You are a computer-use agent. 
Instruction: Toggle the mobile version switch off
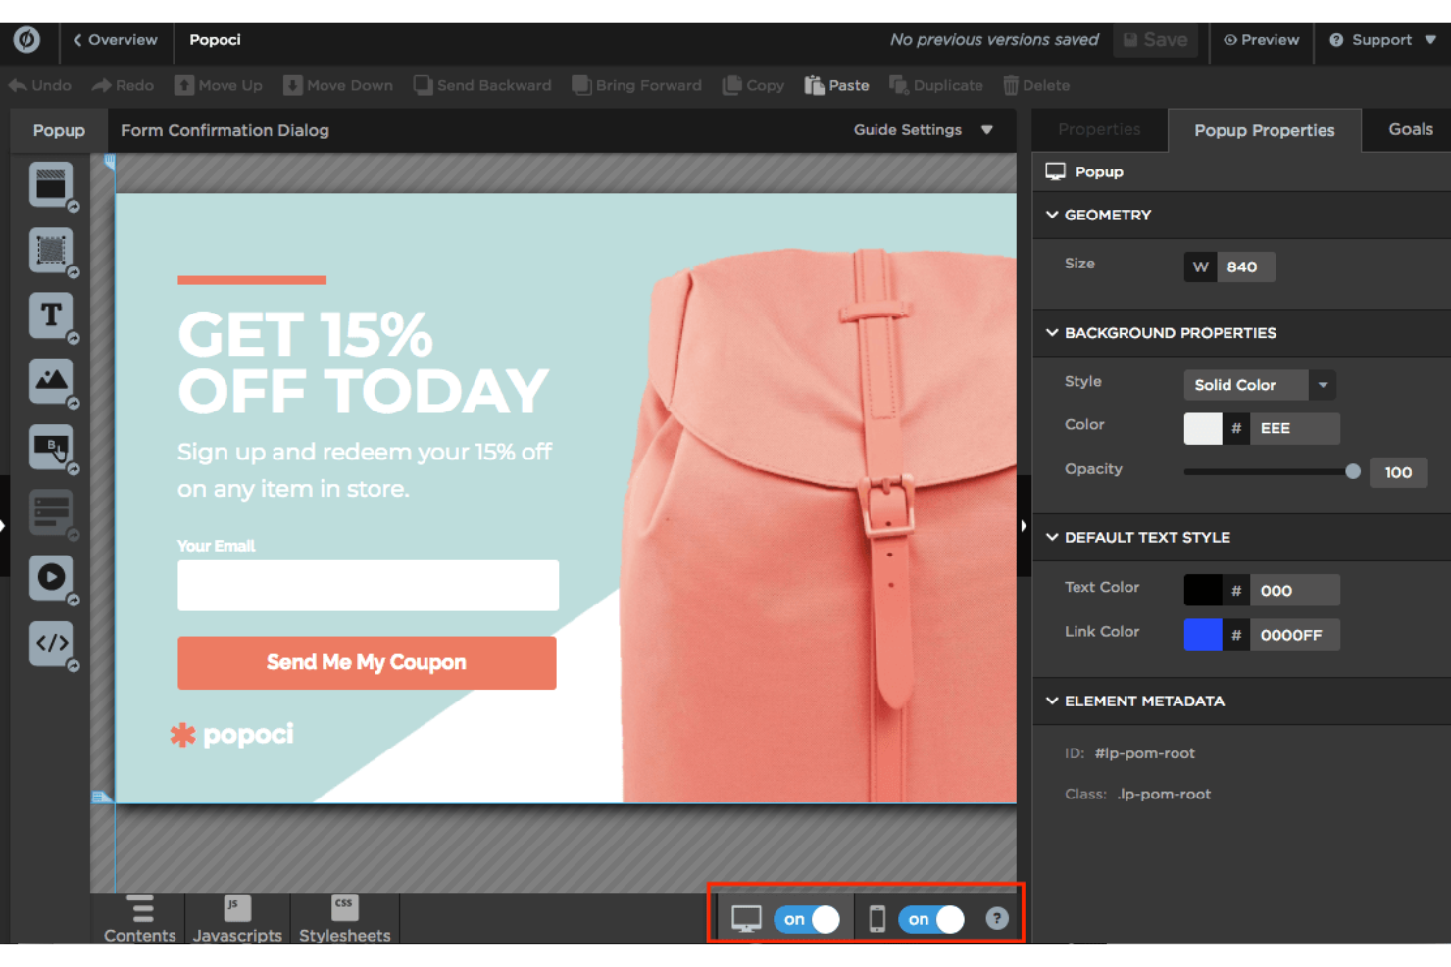(930, 918)
